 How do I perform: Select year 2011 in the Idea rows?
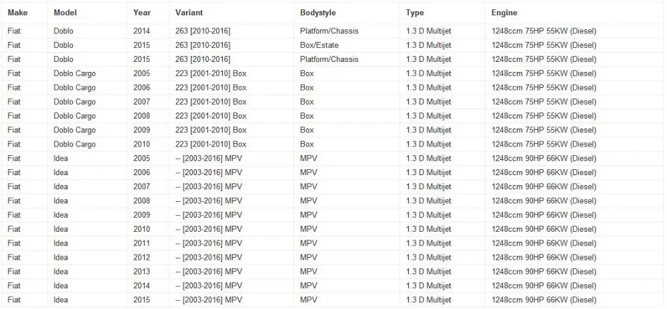[x=141, y=243]
